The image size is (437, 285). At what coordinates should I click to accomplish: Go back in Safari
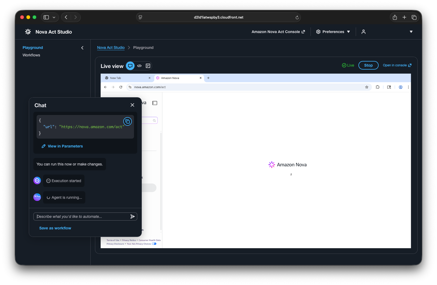point(66,17)
